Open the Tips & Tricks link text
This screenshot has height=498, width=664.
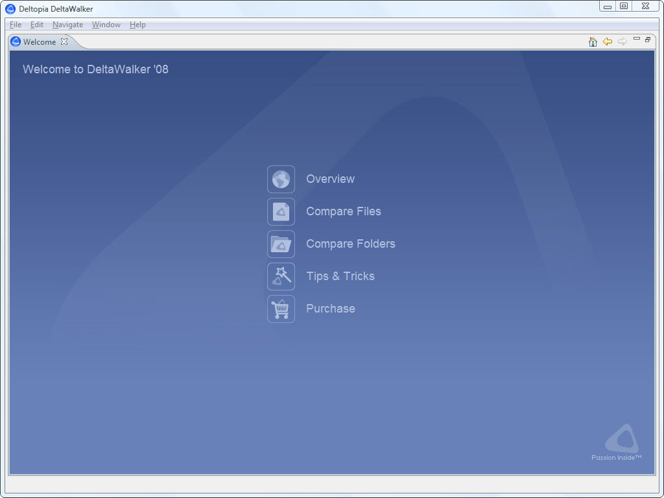[x=340, y=276]
